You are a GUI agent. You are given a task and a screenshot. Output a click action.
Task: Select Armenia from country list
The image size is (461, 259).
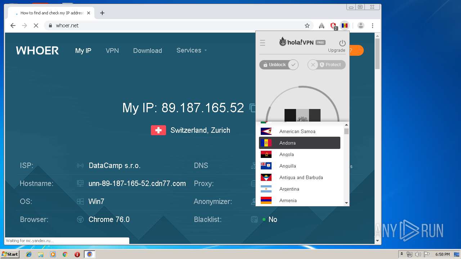tap(300, 200)
